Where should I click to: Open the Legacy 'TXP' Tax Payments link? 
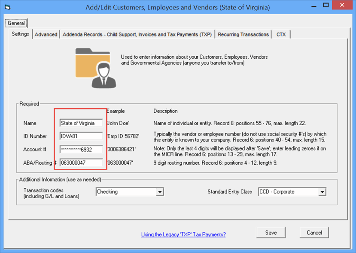click(x=183, y=235)
